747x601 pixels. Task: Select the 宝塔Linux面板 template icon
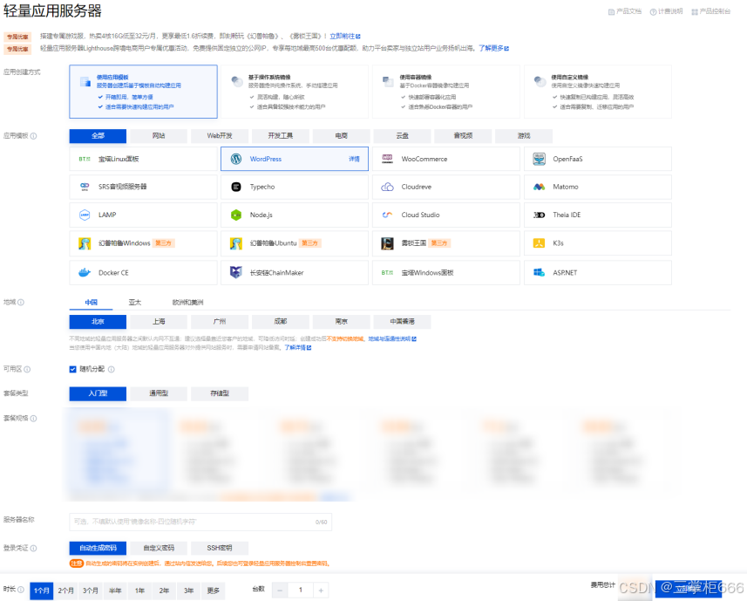(85, 159)
